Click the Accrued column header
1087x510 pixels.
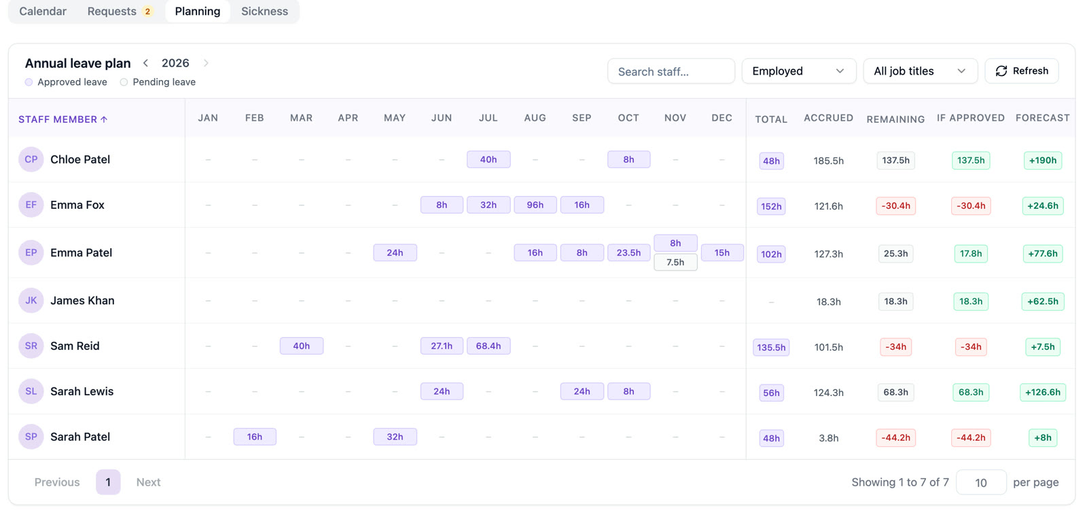pyautogui.click(x=828, y=118)
